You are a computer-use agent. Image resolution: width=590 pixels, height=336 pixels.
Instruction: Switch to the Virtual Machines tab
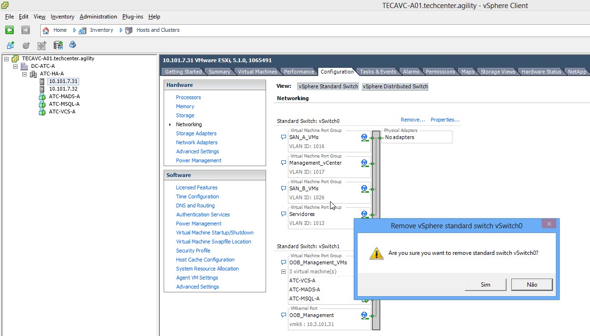coord(257,72)
